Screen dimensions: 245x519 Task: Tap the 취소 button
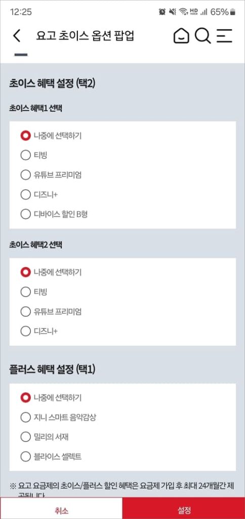click(x=61, y=510)
